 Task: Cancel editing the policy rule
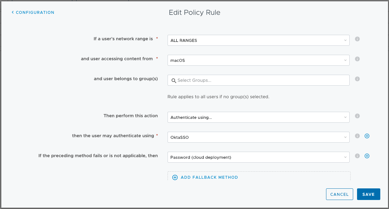[340, 194]
